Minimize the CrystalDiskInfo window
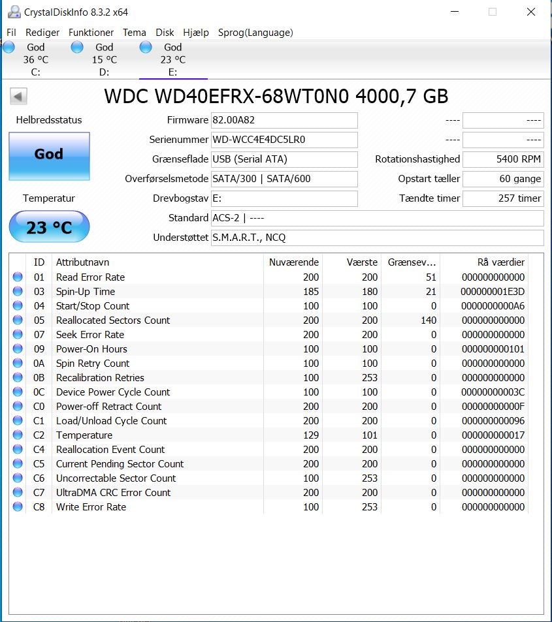552x622 pixels. (455, 12)
